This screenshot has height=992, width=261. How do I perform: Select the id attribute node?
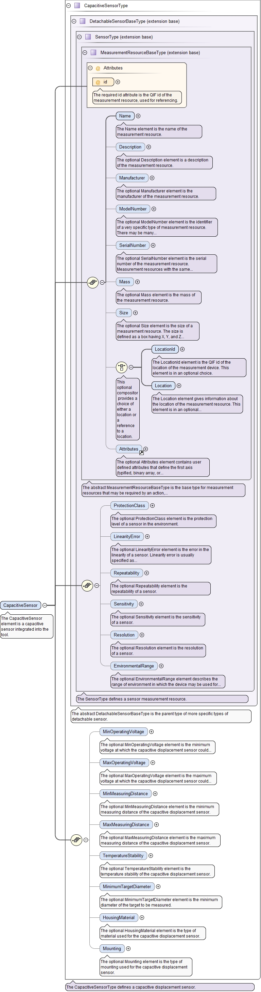click(x=103, y=82)
